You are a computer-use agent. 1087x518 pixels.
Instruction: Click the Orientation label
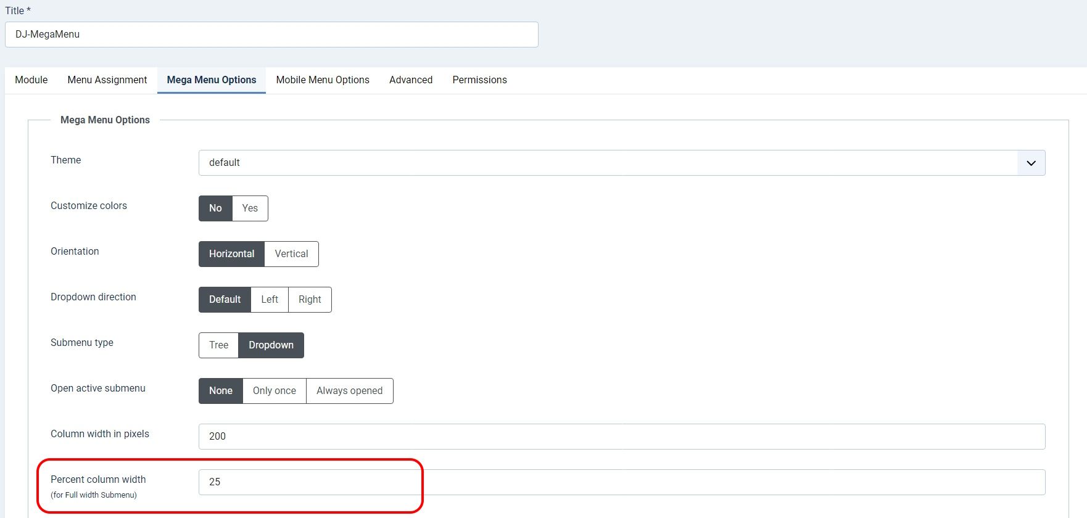point(75,252)
